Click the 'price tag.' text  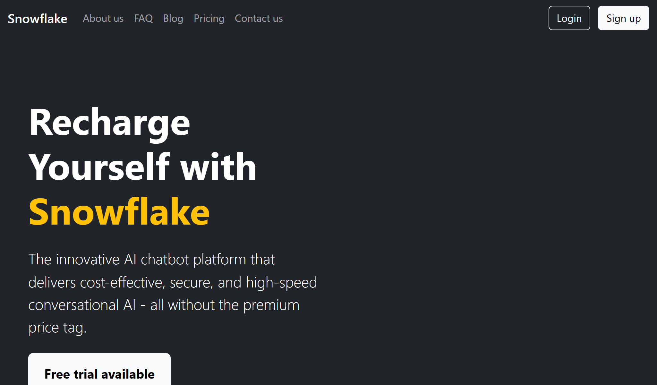[x=57, y=328]
